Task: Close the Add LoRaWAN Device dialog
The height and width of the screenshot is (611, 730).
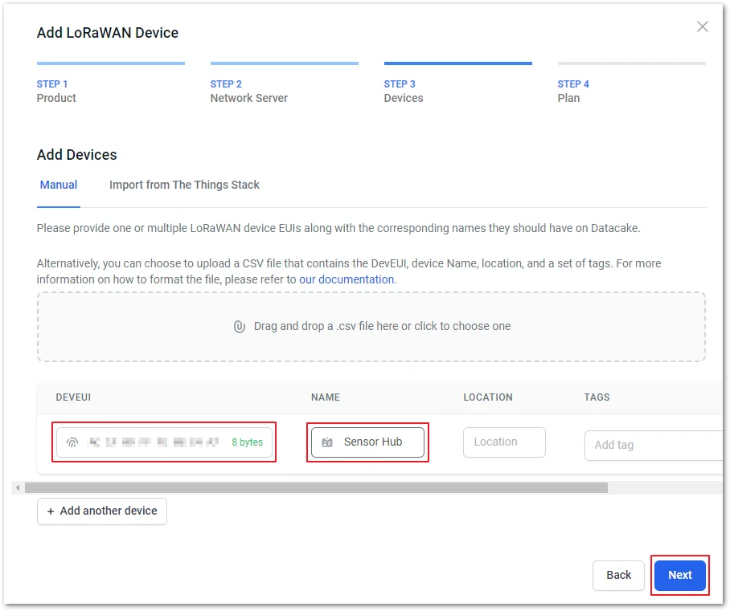Action: (702, 26)
